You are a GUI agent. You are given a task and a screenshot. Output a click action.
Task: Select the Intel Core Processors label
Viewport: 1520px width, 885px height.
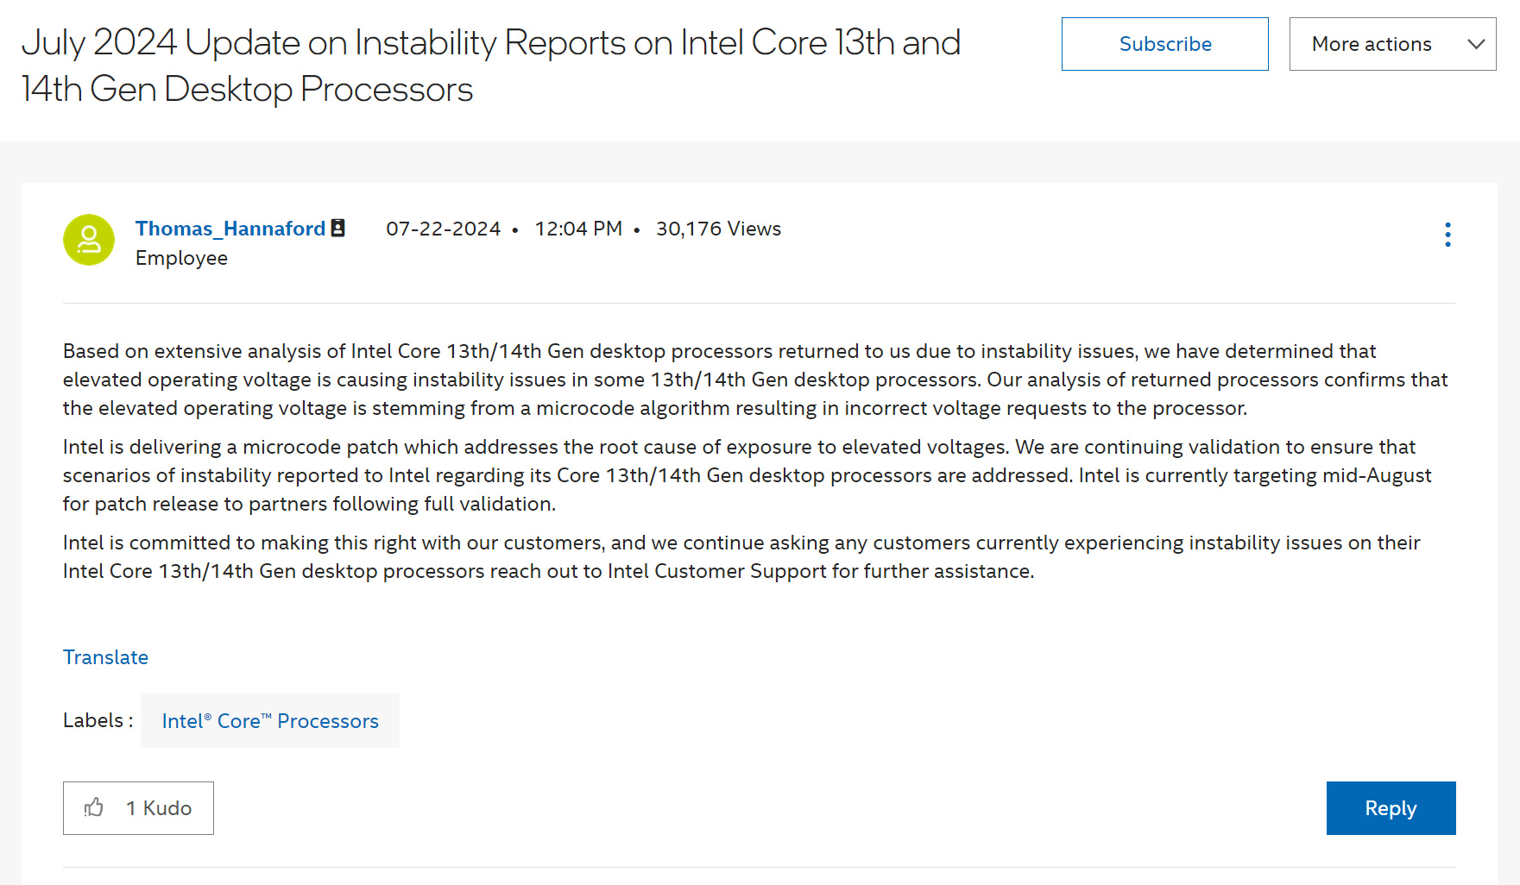[x=270, y=721]
